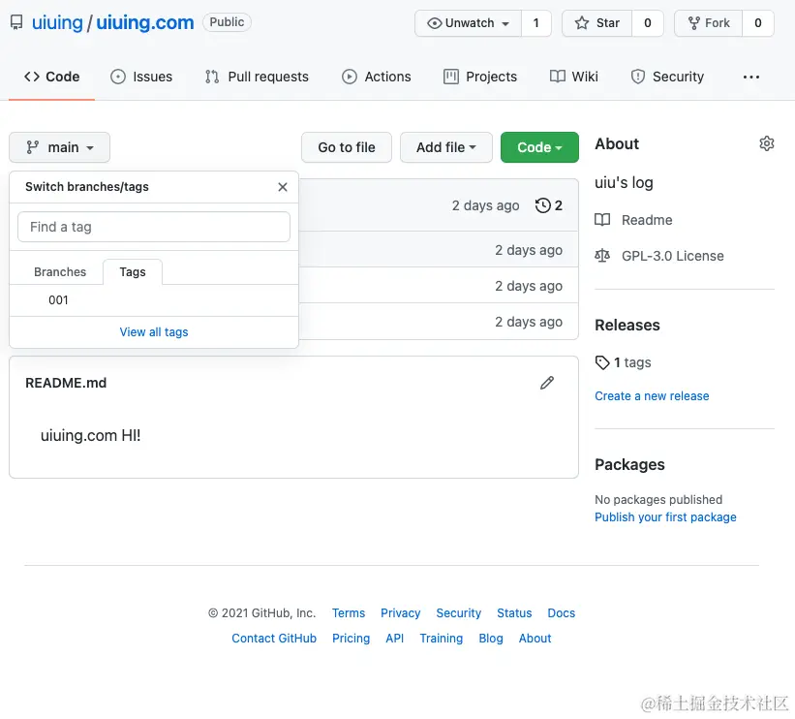
Task: Click the watchers count 1
Action: point(535,23)
